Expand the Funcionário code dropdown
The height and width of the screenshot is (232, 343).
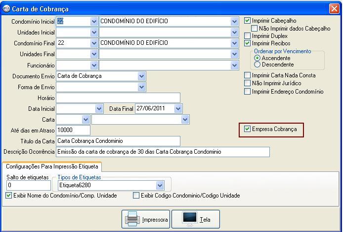pos(94,65)
